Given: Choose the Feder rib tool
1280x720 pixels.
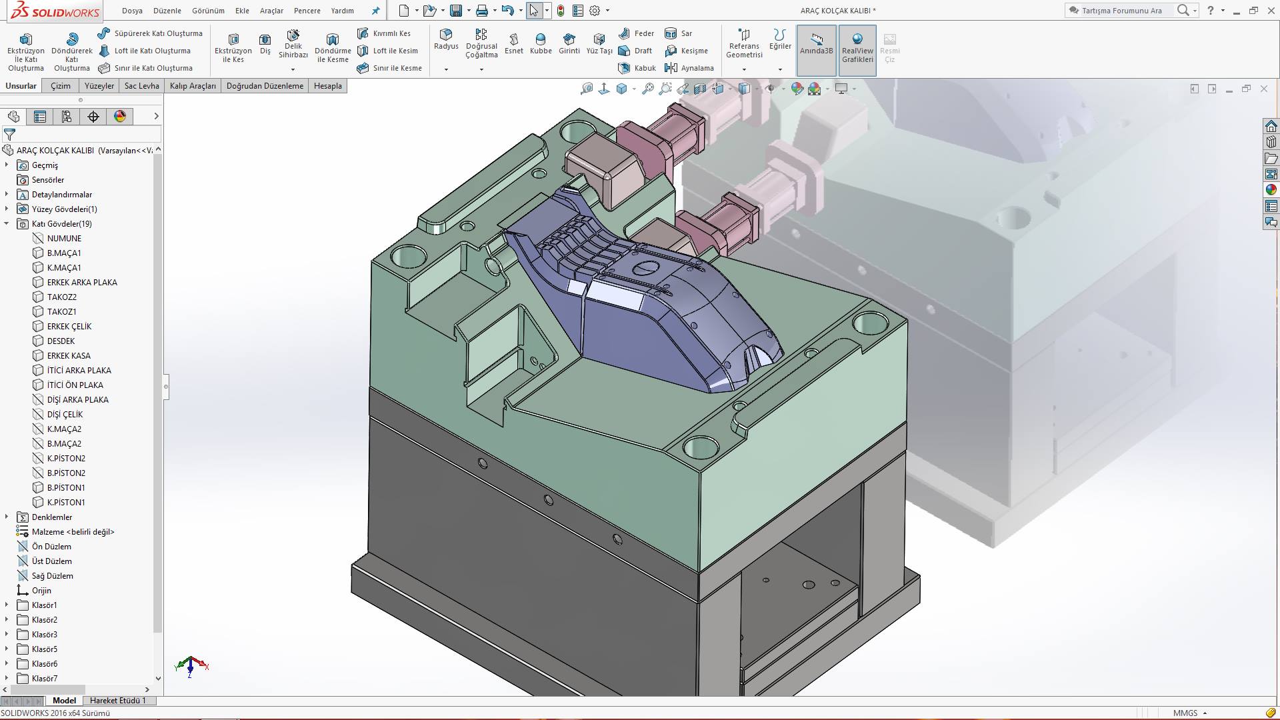Looking at the screenshot, I should click(636, 33).
